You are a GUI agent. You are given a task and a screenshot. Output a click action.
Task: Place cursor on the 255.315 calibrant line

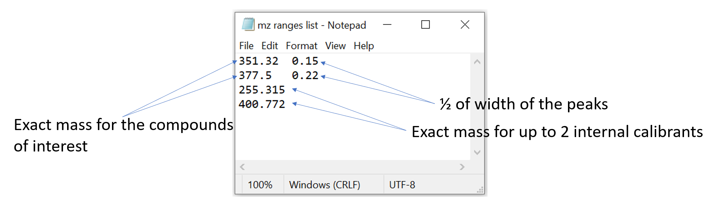click(x=262, y=90)
